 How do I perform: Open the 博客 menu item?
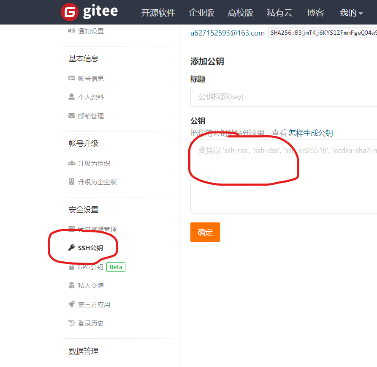[315, 13]
